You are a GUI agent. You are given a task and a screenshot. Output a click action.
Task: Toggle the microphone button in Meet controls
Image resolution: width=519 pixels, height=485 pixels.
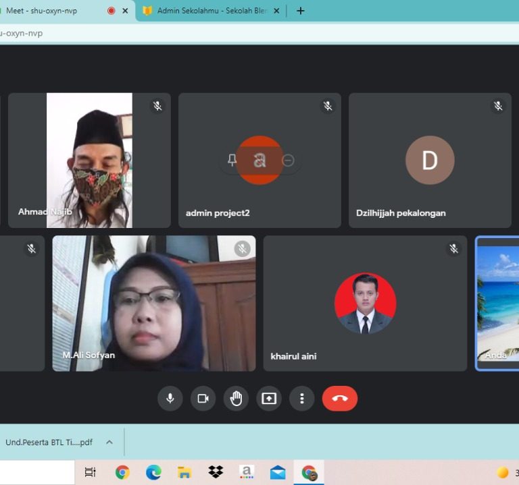coord(170,399)
